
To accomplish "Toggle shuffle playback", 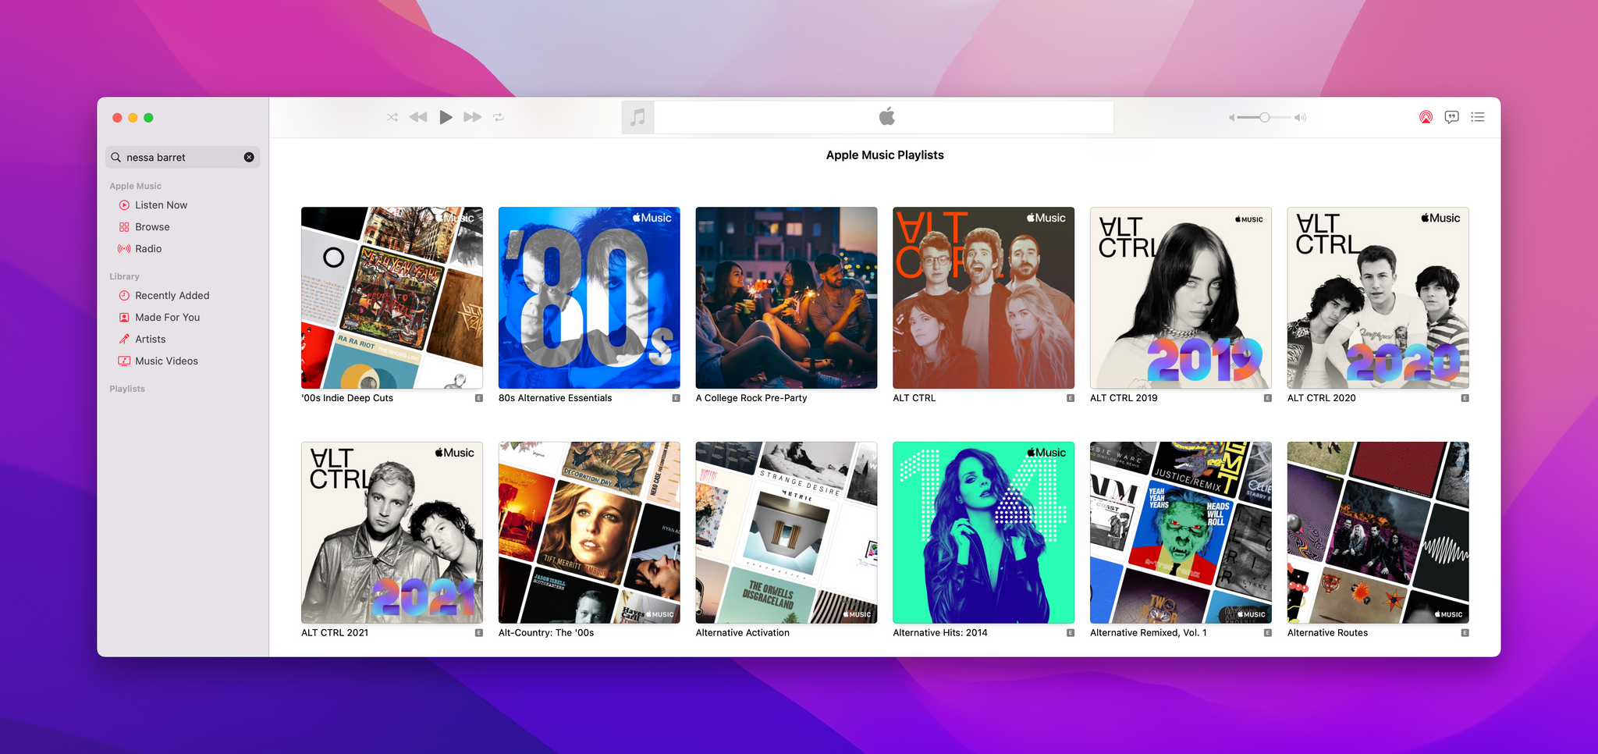I will (x=392, y=117).
